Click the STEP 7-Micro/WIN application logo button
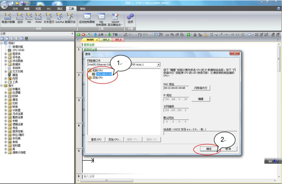The height and width of the screenshot is (184, 282). click(x=4, y=5)
